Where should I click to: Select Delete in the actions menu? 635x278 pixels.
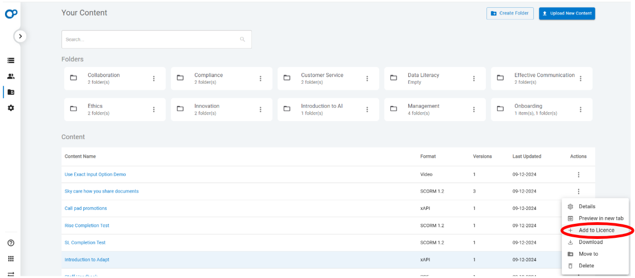[586, 266]
